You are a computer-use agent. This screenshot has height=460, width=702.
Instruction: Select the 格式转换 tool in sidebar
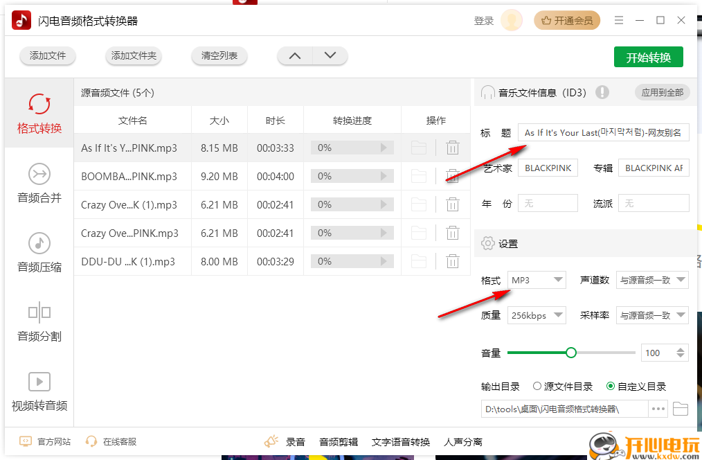point(39,113)
